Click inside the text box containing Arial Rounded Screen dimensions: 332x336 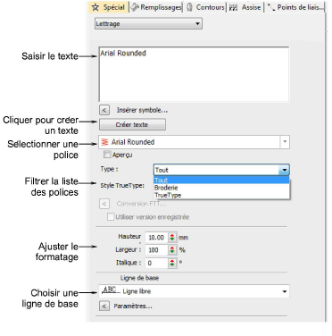194,74
